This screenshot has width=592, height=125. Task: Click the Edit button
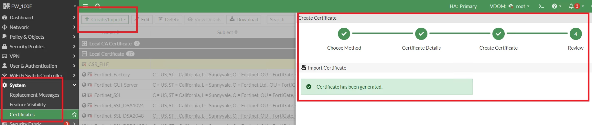click(x=142, y=19)
